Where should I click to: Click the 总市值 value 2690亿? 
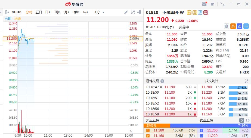[x=207, y=62]
